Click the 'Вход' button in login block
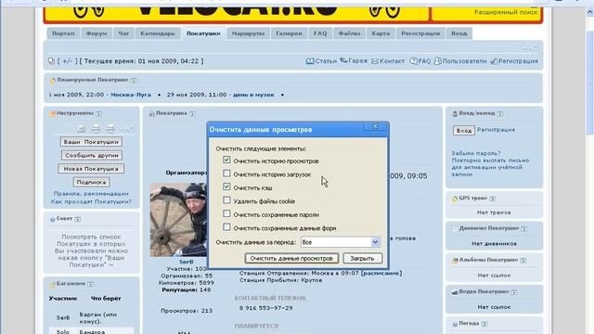 (464, 130)
